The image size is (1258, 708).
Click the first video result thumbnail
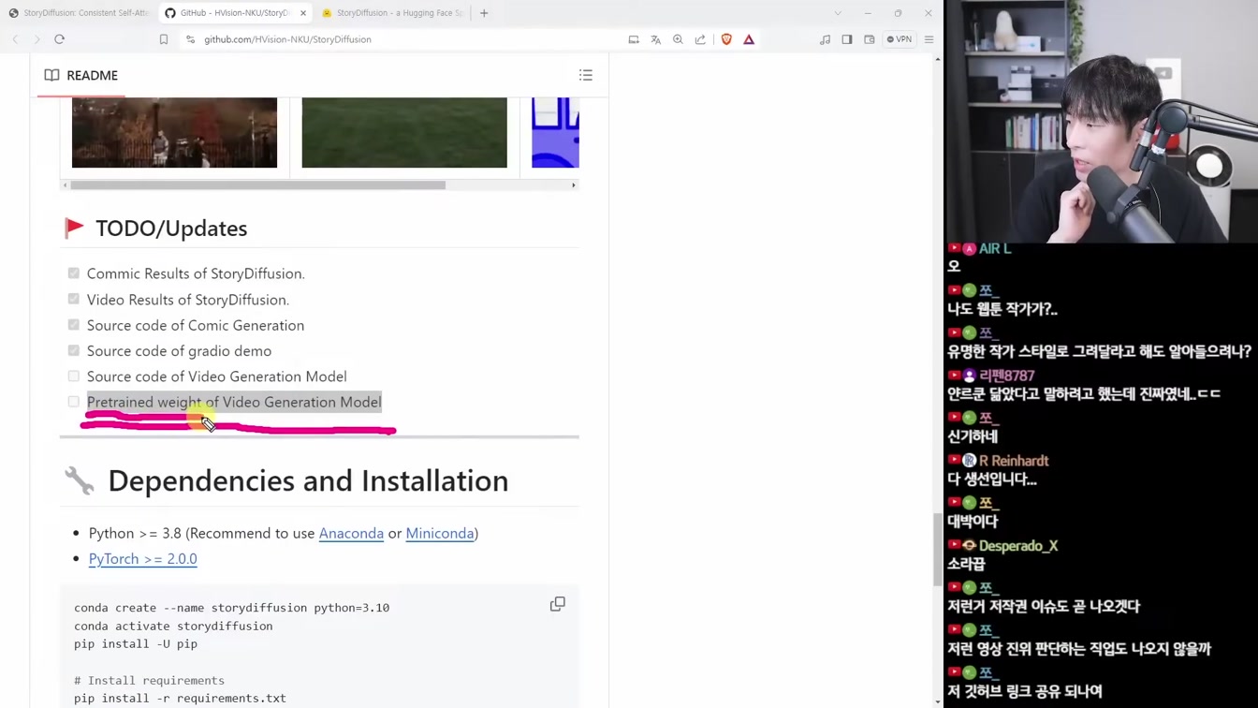174,133
